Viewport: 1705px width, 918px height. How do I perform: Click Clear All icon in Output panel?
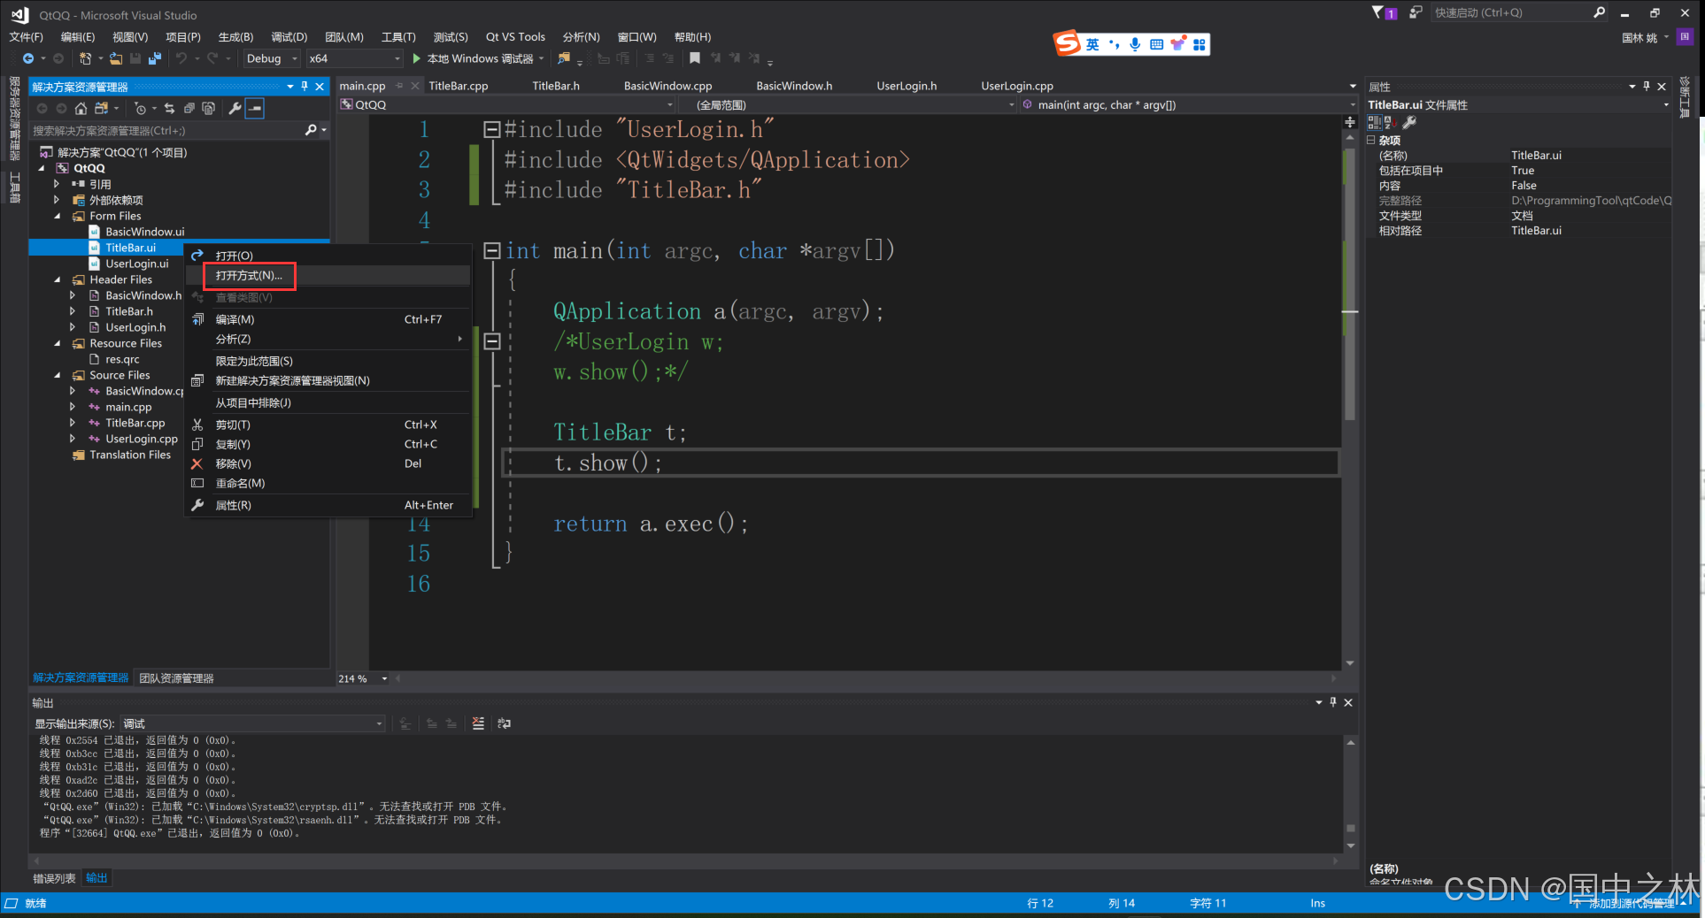coord(478,723)
